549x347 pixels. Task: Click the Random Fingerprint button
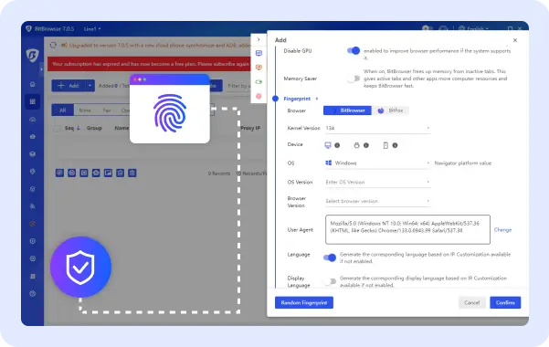click(304, 302)
